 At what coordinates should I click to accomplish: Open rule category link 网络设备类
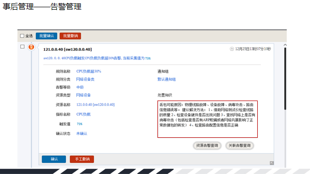(85, 79)
